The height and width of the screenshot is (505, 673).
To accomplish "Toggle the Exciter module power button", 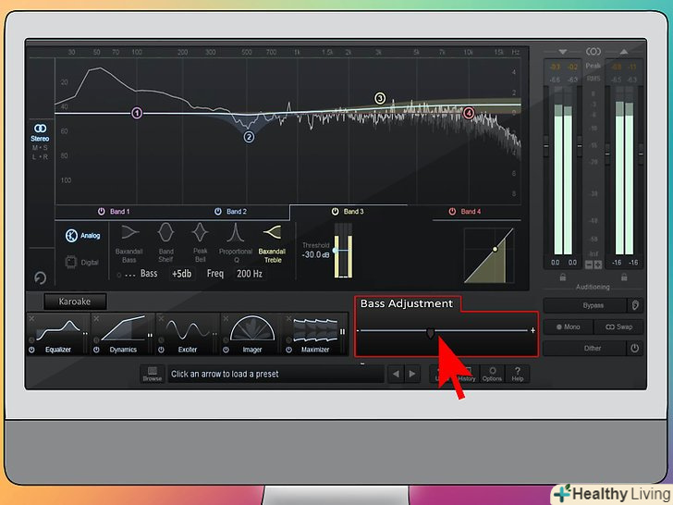I will point(161,350).
